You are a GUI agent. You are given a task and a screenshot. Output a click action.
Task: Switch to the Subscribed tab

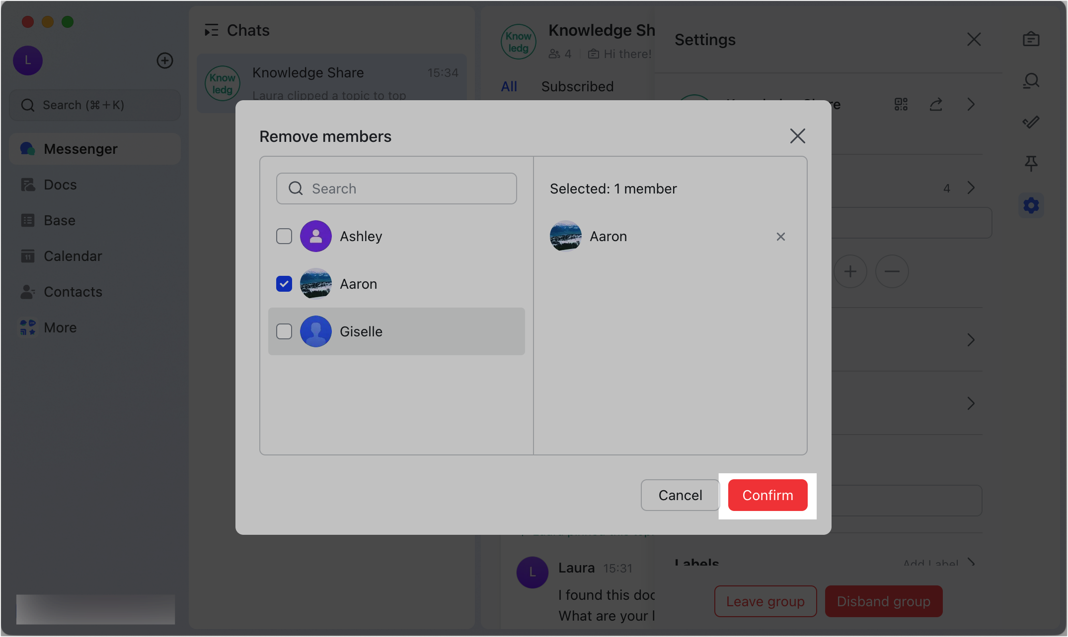577,86
